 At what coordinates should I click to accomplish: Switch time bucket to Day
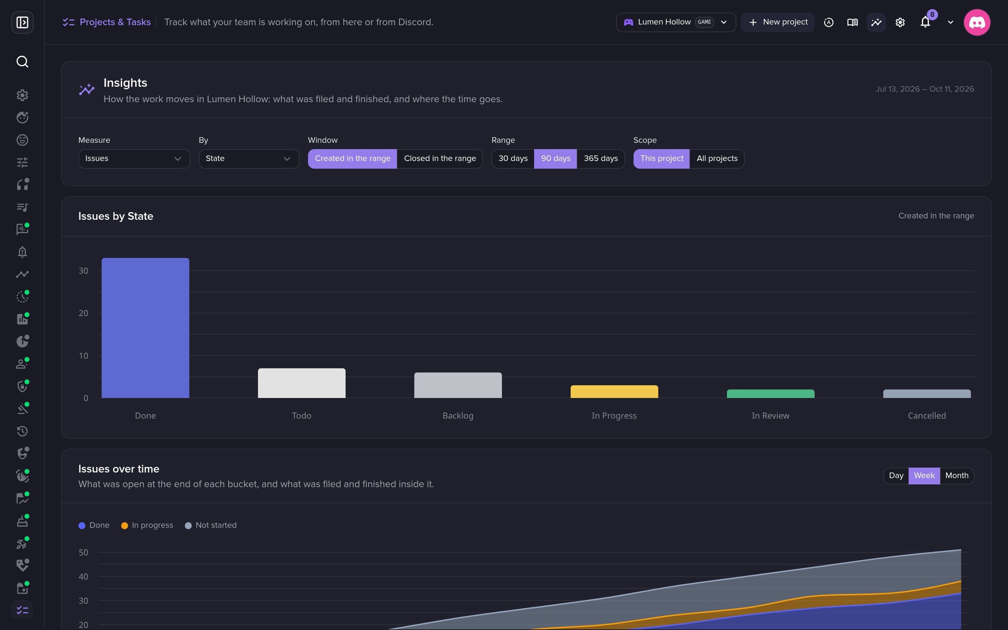click(896, 476)
